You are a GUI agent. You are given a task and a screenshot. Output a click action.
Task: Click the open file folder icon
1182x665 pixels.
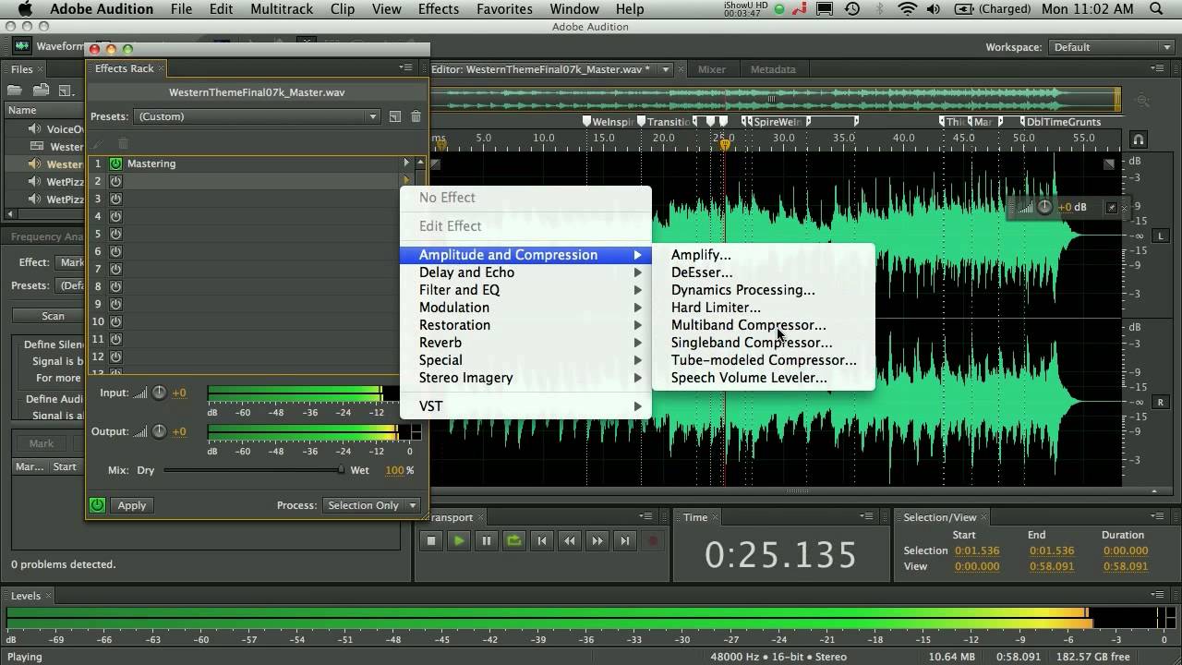[x=15, y=91]
